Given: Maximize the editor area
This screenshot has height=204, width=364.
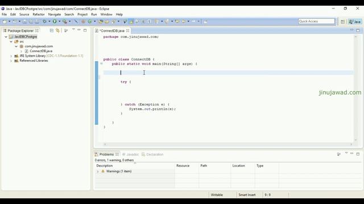Looking at the screenshot, I should (x=358, y=30).
